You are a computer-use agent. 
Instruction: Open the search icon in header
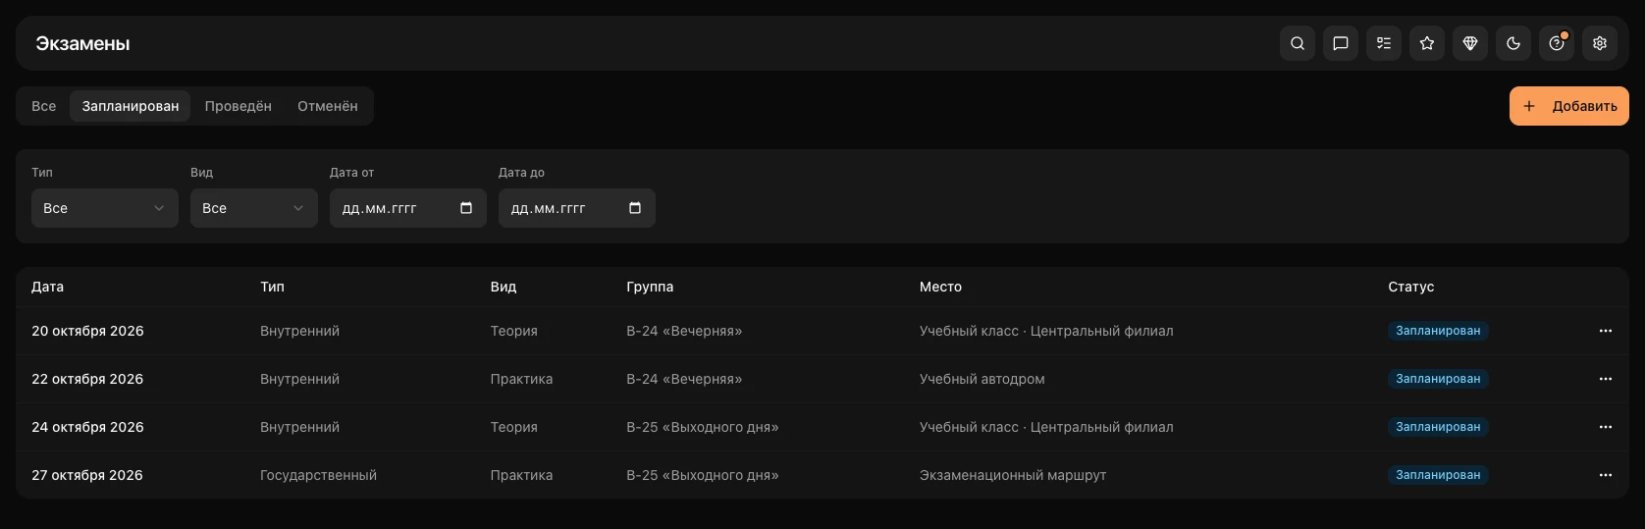pos(1298,43)
